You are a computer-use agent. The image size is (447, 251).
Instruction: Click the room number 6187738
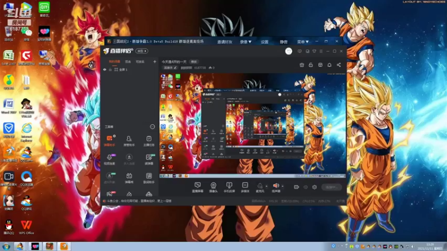(x=200, y=67)
